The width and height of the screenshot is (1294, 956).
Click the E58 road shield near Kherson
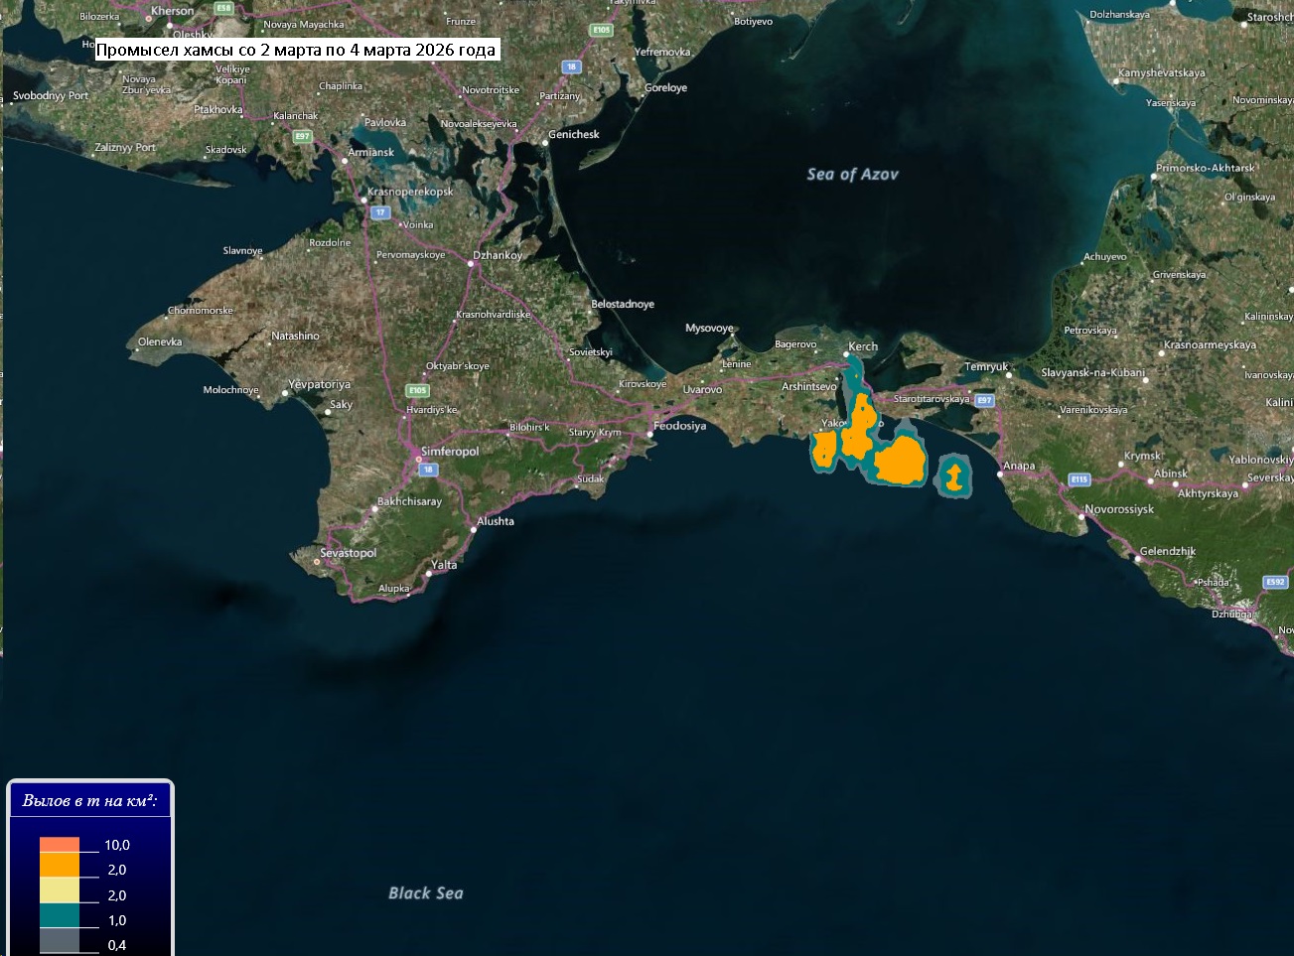click(x=224, y=8)
